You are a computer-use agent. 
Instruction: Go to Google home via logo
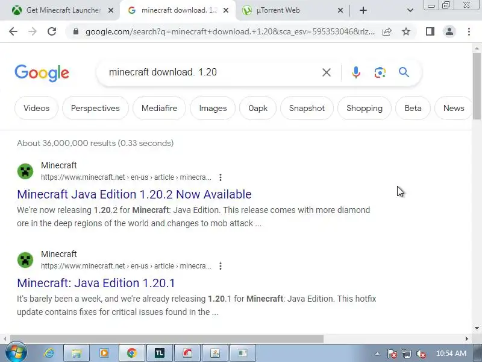42,73
